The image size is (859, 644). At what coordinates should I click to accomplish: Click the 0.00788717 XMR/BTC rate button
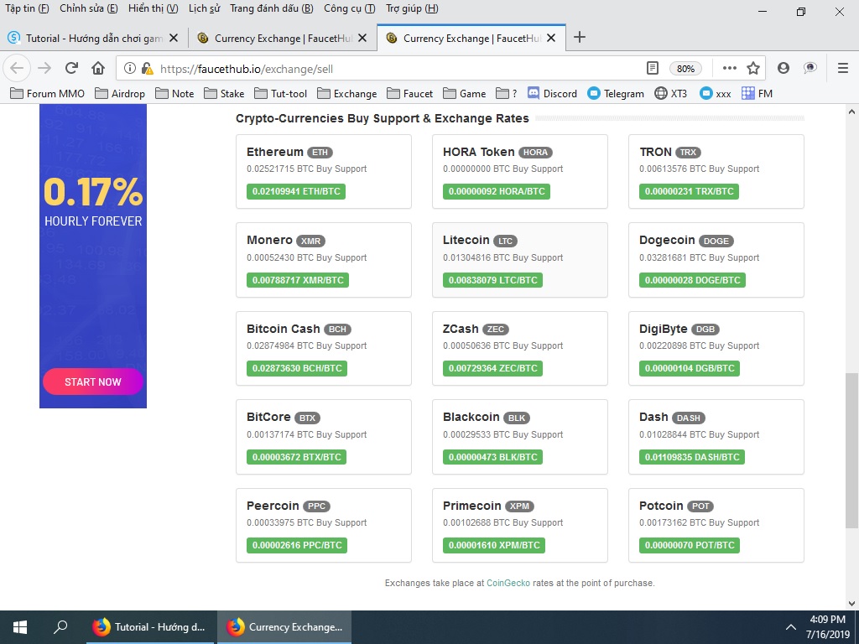click(298, 280)
